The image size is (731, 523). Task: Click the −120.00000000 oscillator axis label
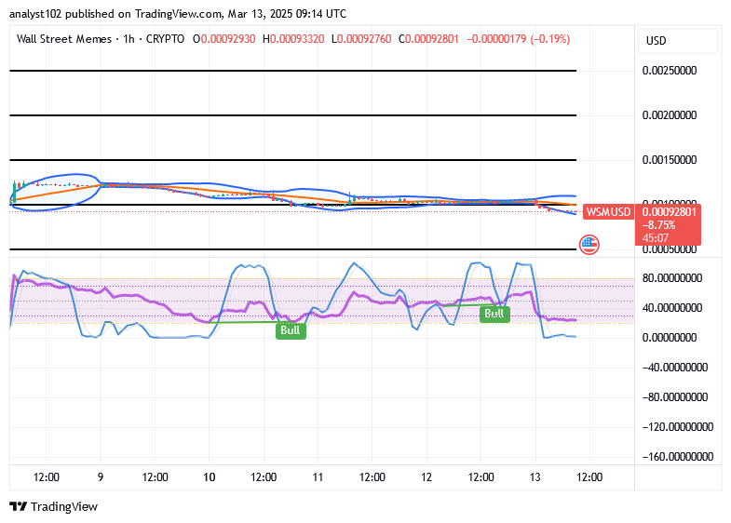click(x=677, y=427)
